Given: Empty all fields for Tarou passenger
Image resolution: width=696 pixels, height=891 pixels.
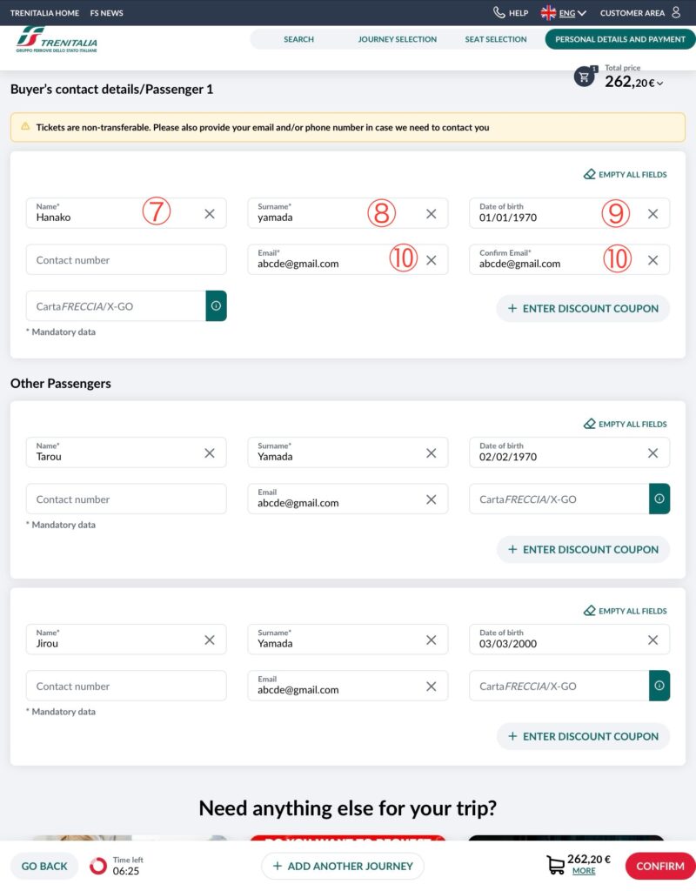Looking at the screenshot, I should pyautogui.click(x=626, y=424).
